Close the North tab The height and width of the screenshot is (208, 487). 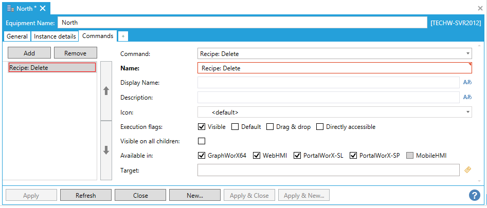pos(43,8)
